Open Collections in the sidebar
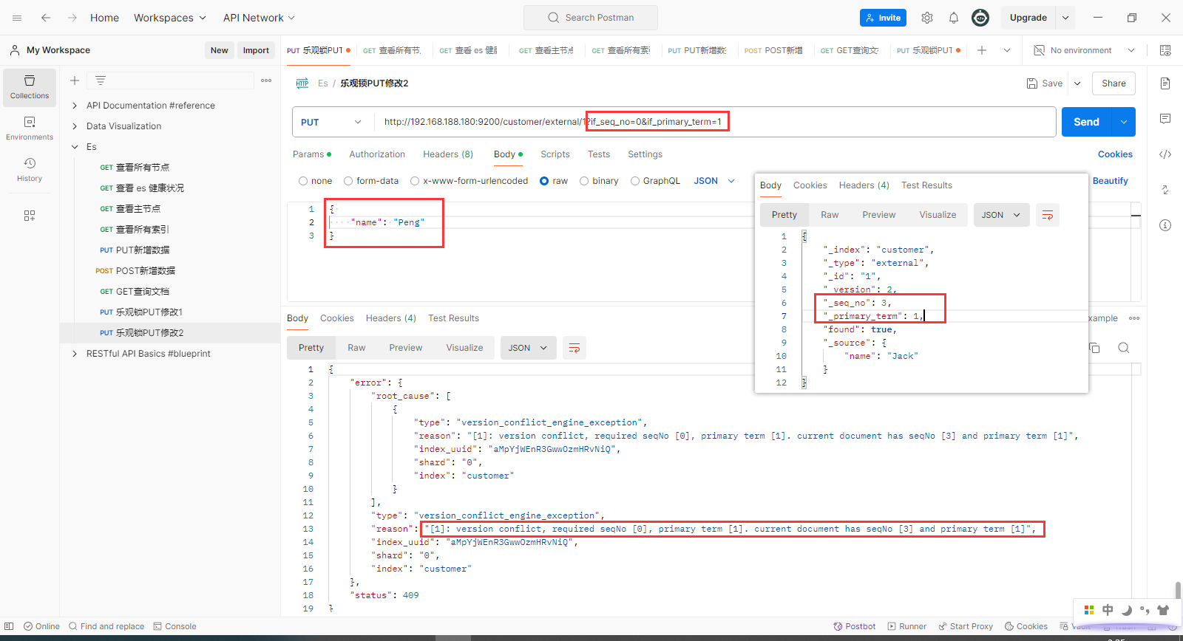This screenshot has width=1183, height=641. point(30,87)
